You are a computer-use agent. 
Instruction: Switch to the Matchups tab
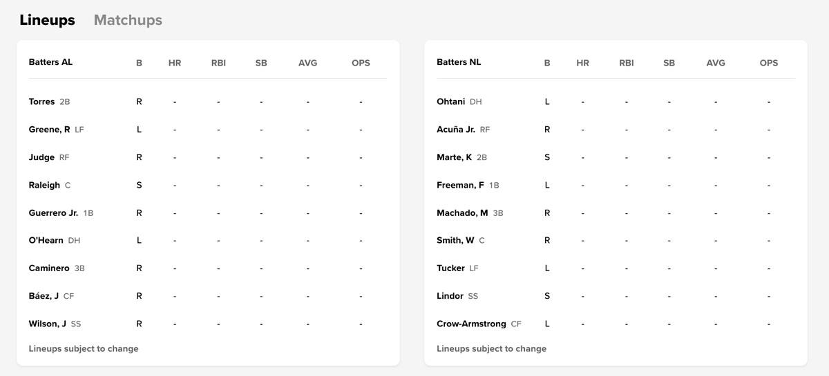128,20
